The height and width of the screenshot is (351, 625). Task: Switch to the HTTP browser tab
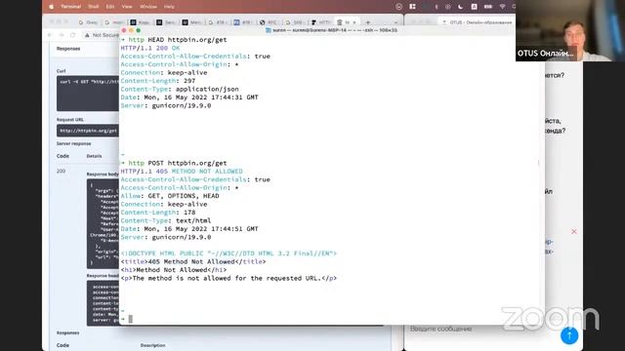(x=321, y=22)
